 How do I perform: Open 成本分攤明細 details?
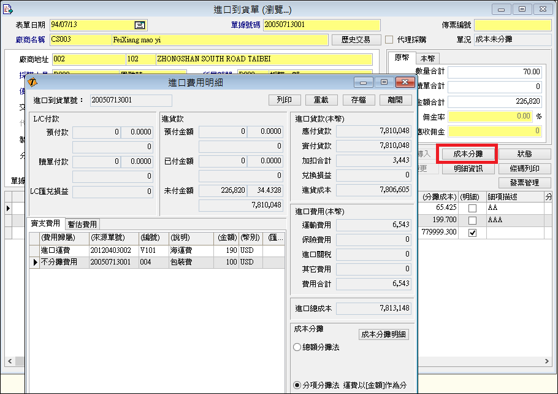tap(384, 334)
